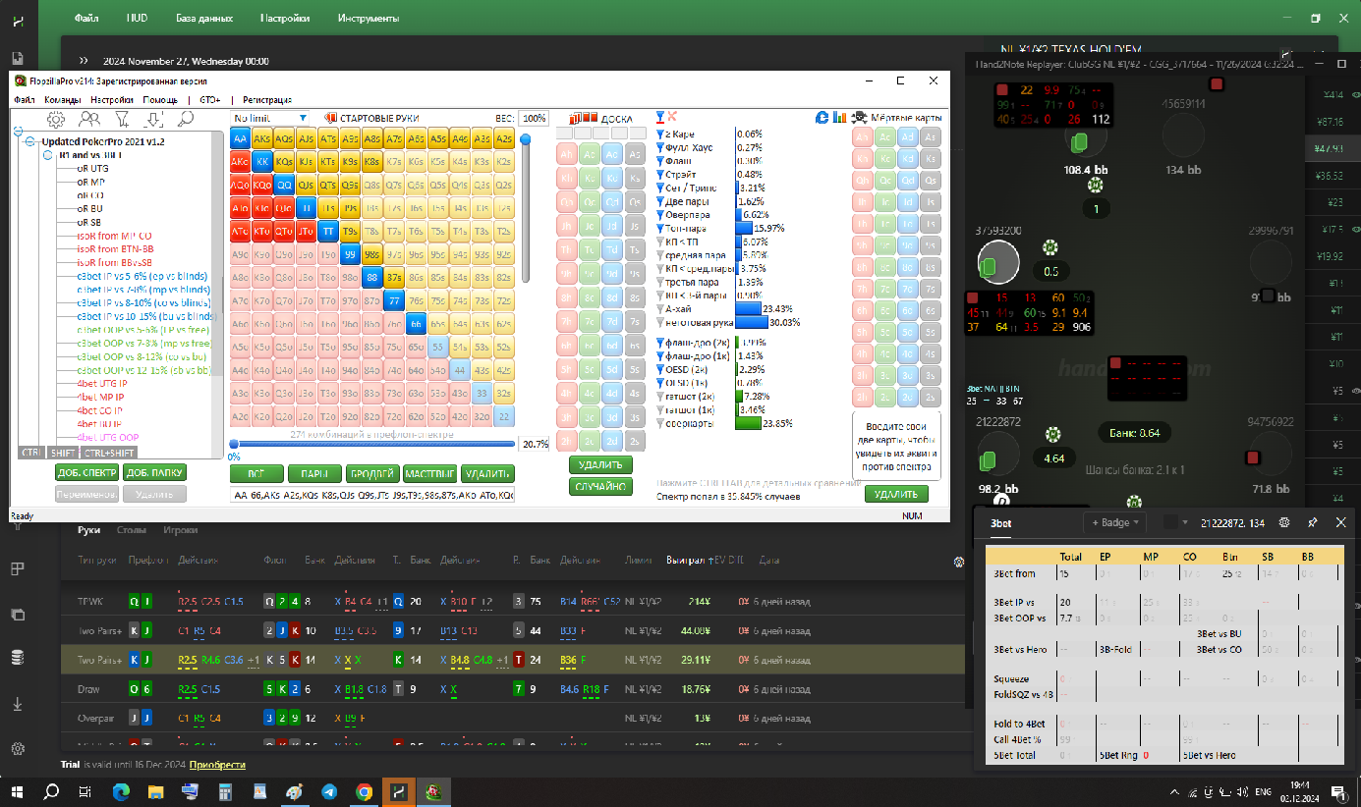Open the Команды menu in Flopzilla
The width and height of the screenshot is (1361, 807).
tap(62, 100)
